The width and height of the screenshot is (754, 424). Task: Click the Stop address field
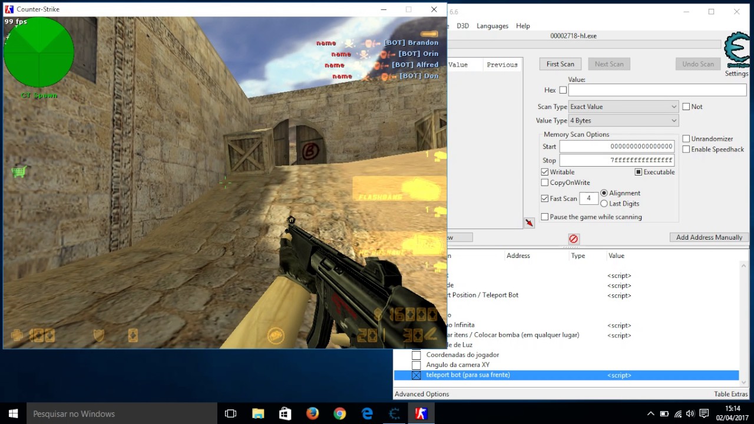coord(617,160)
